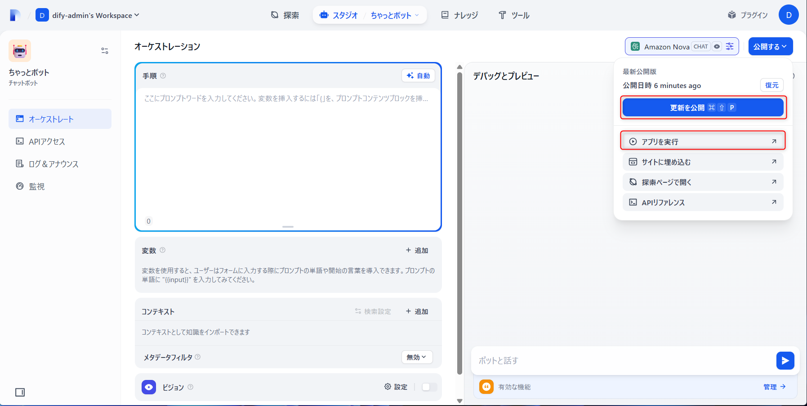Image resolution: width=807 pixels, height=406 pixels.
Task: Open the dify-admin's Workspace dropdown
Action: click(x=96, y=15)
